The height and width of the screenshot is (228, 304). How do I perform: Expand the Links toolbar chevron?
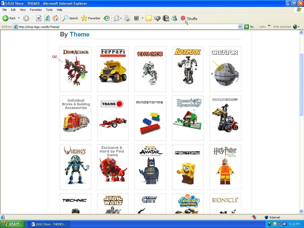pyautogui.click(x=269, y=26)
